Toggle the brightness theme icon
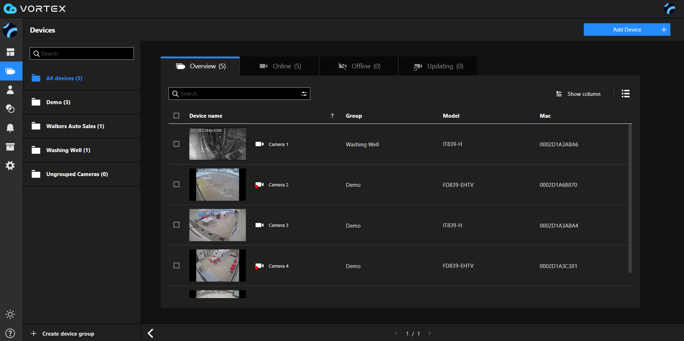This screenshot has height=341, width=684. pos(10,315)
